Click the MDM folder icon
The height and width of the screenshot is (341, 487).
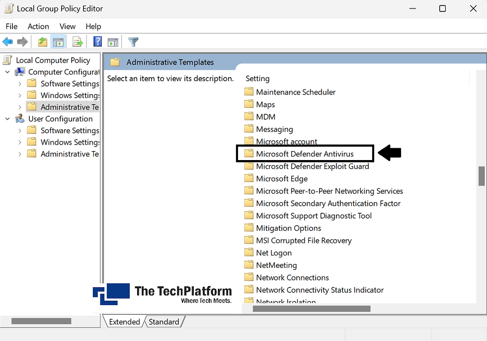point(249,116)
